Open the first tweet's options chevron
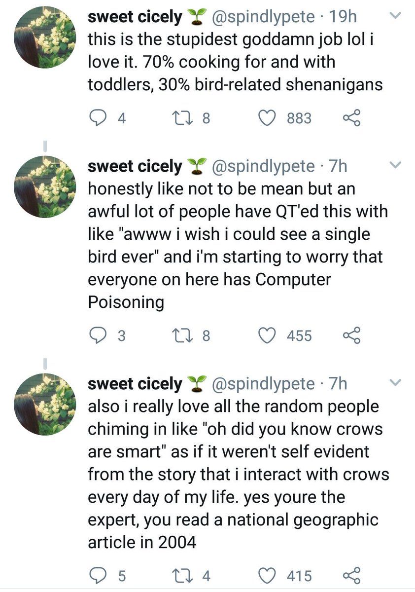 (x=395, y=16)
